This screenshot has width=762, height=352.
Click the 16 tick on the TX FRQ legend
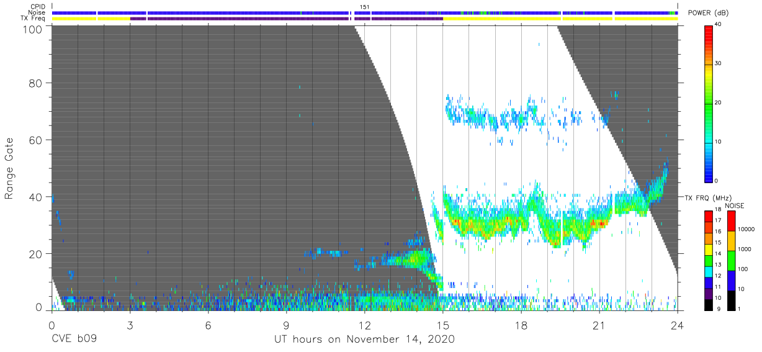[719, 233]
